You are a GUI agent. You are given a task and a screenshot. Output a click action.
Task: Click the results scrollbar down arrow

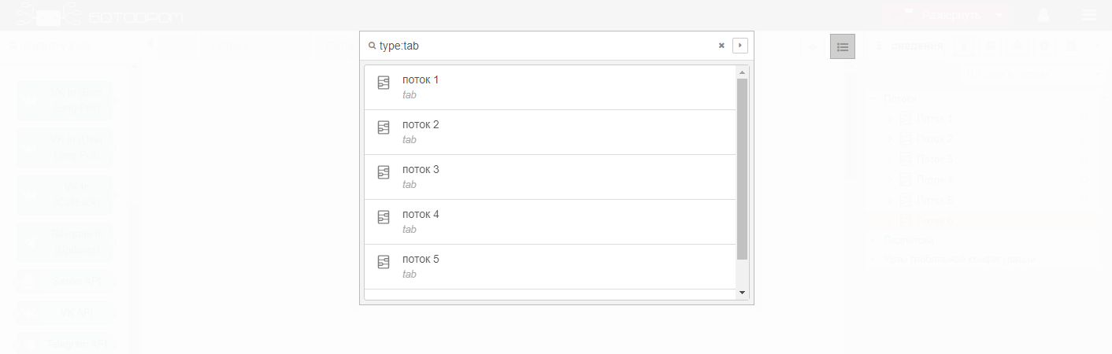pos(742,293)
